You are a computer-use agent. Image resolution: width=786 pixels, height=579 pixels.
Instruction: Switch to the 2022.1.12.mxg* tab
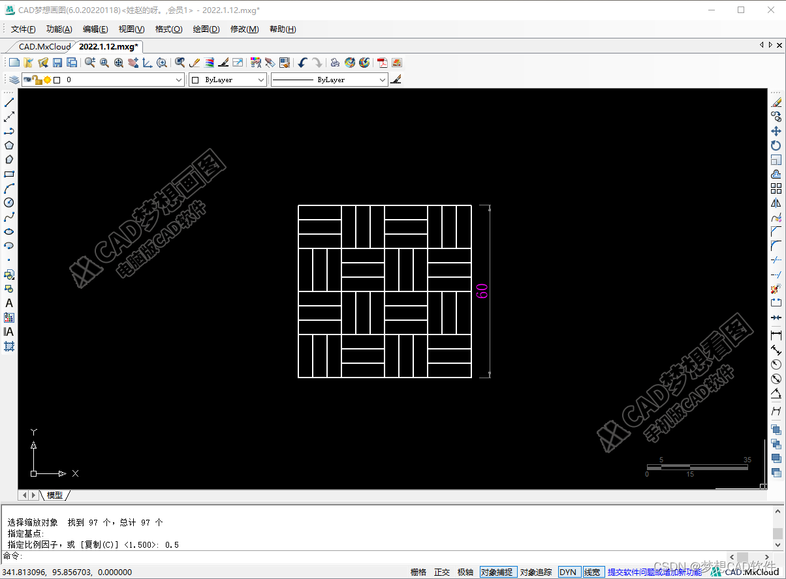[108, 46]
